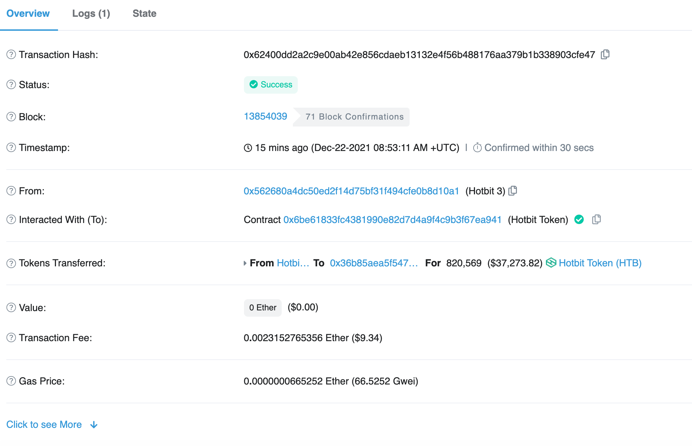Click the Tokens Transferred help icon
This screenshot has height=446, width=692.
pyautogui.click(x=11, y=263)
